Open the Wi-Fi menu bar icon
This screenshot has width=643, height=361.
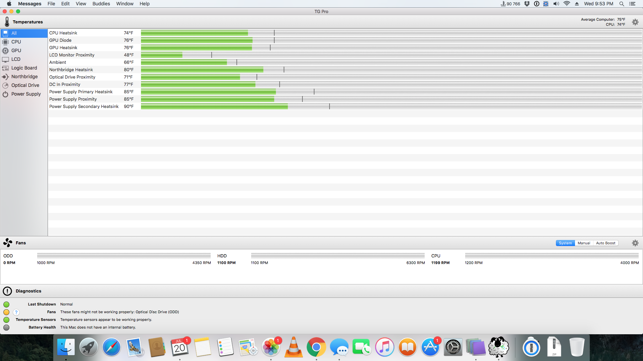click(x=567, y=4)
